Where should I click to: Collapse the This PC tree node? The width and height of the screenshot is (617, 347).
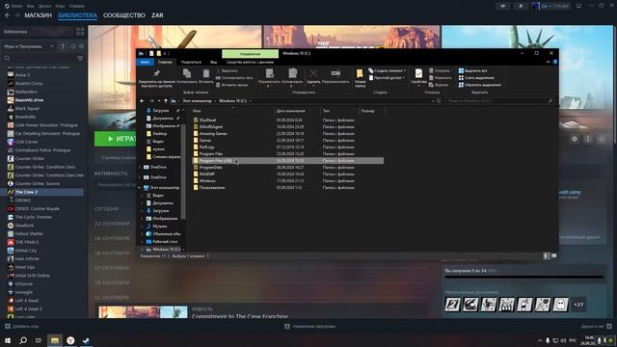pos(140,188)
